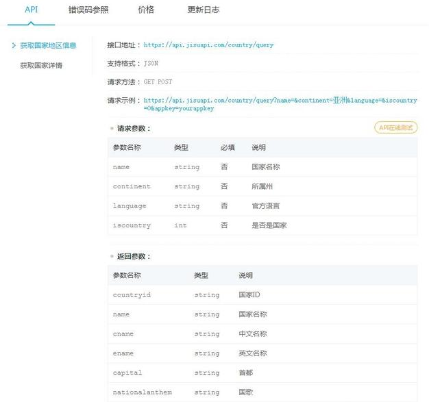
Task: Click the 'capital' return parameter
Action: point(127,373)
